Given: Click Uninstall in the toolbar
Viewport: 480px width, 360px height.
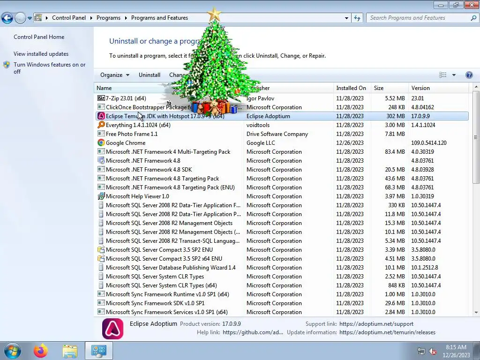Looking at the screenshot, I should pos(150,75).
